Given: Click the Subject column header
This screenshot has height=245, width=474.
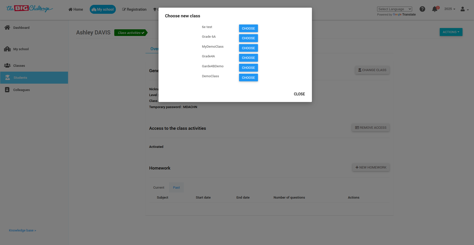Looking at the screenshot, I should pos(163,198).
